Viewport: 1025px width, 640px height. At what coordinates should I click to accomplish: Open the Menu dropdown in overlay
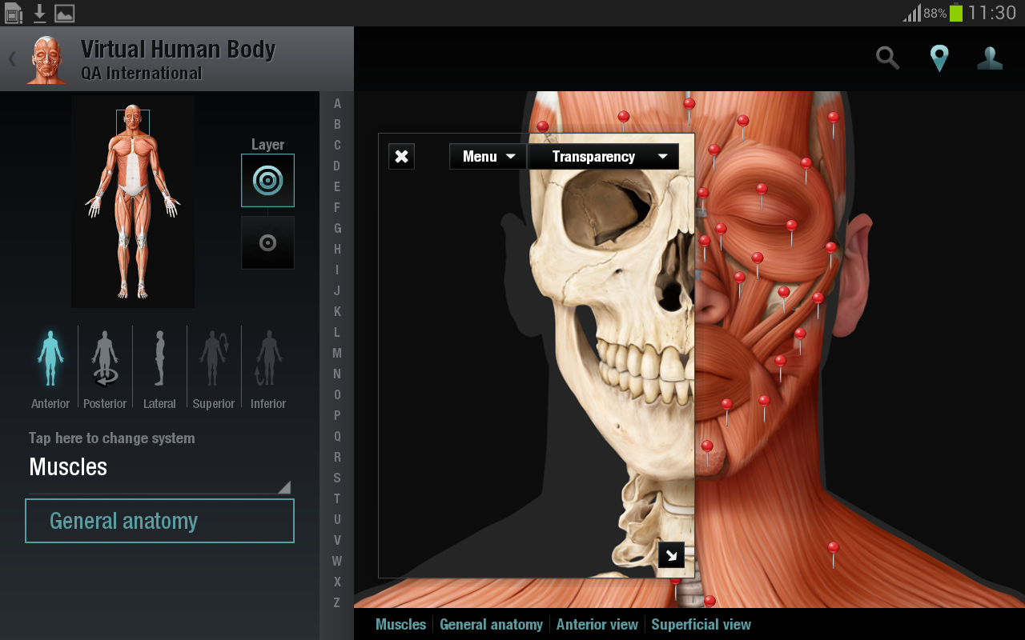click(488, 157)
